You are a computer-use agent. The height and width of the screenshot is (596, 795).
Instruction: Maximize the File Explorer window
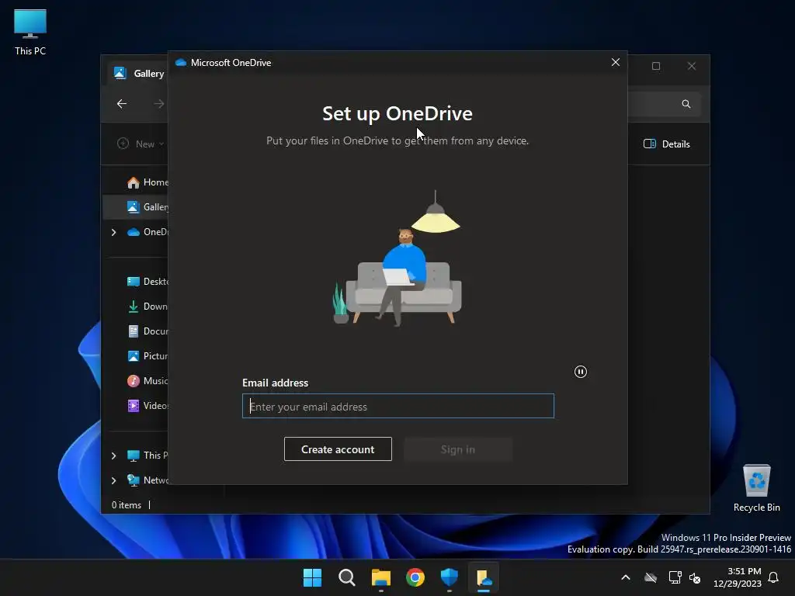[x=656, y=66]
